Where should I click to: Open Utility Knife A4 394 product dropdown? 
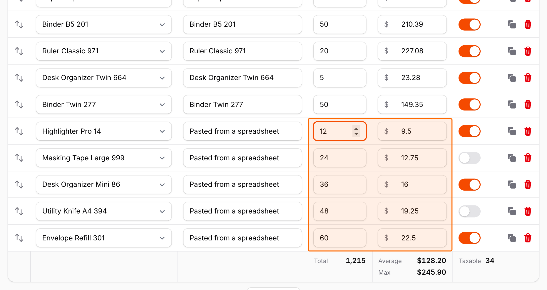point(104,211)
